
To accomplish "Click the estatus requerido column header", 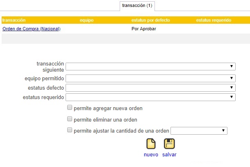I will click(x=214, y=20).
